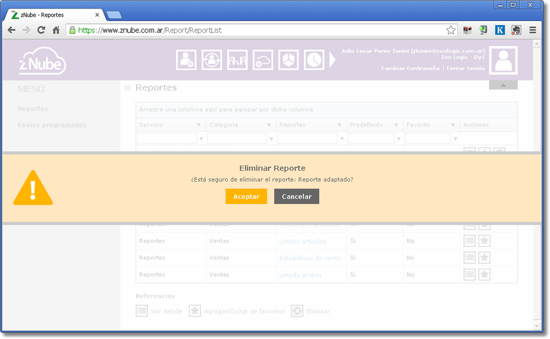Image resolution: width=550 pixels, height=339 pixels.
Task: Click the Cerrar Sesión link
Action: 466,68
